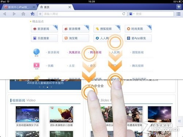Open the 百度搜索 site tile
Screen dimensions: 183x137
pyautogui.click(x=44, y=38)
